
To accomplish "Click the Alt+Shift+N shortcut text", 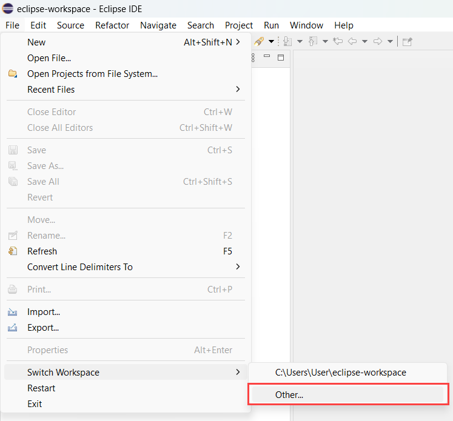I will click(208, 42).
